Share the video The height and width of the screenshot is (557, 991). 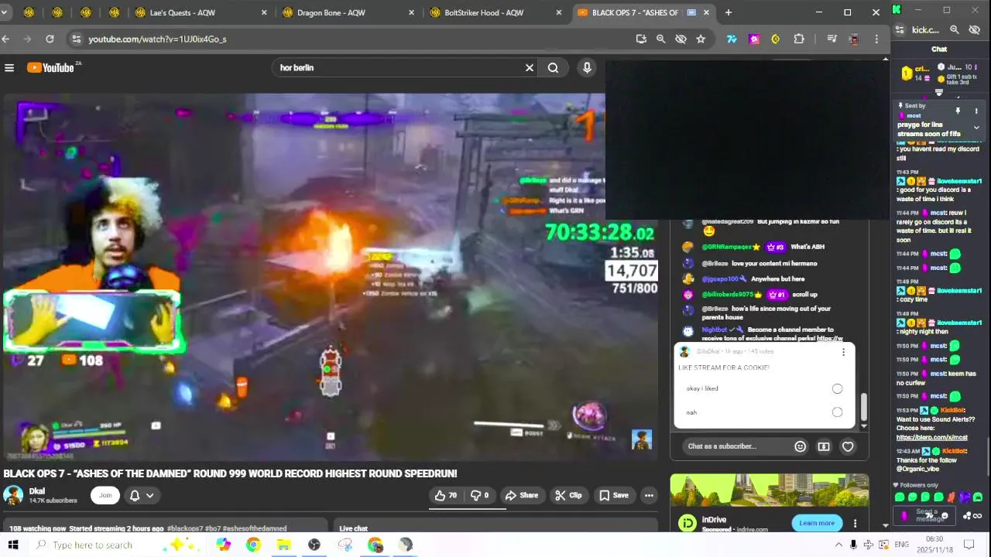pyautogui.click(x=521, y=495)
